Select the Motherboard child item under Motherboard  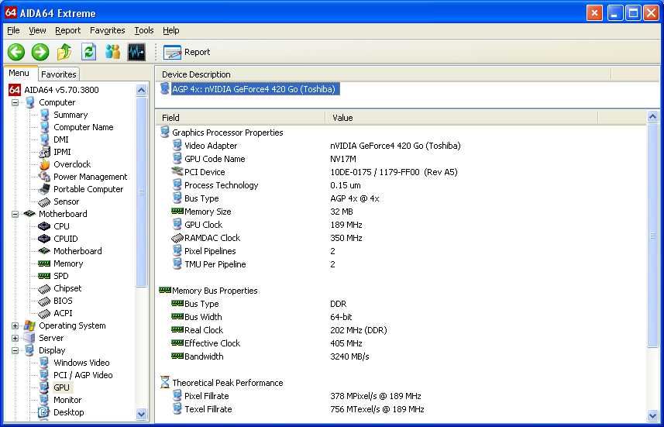tap(77, 251)
